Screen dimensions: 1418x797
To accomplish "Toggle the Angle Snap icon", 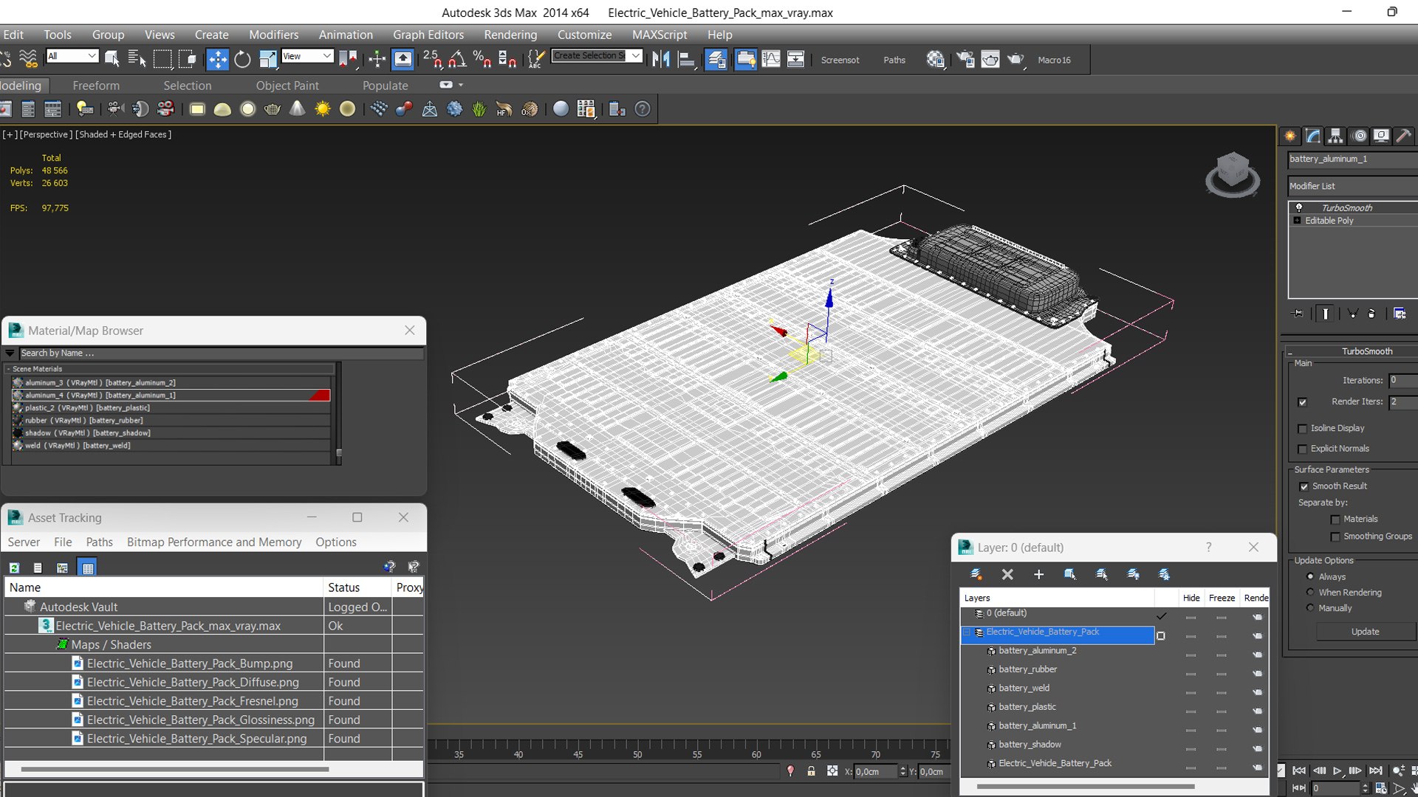I will coord(457,59).
